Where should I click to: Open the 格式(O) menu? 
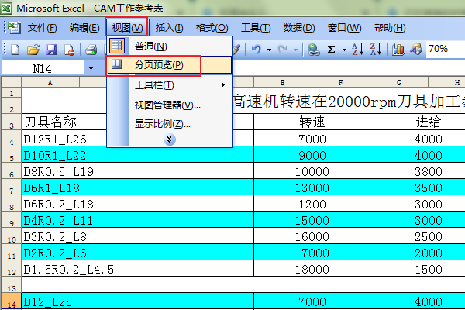tap(212, 28)
